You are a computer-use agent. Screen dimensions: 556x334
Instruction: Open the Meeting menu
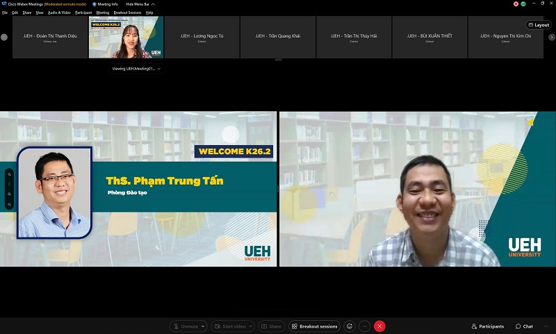(103, 12)
